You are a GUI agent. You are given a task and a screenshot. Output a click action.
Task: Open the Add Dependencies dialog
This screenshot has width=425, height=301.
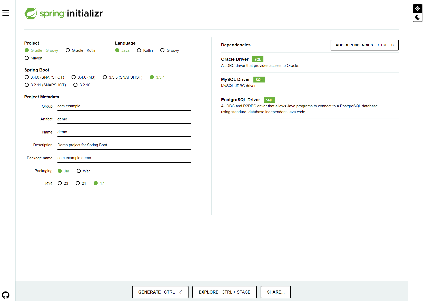tap(364, 45)
